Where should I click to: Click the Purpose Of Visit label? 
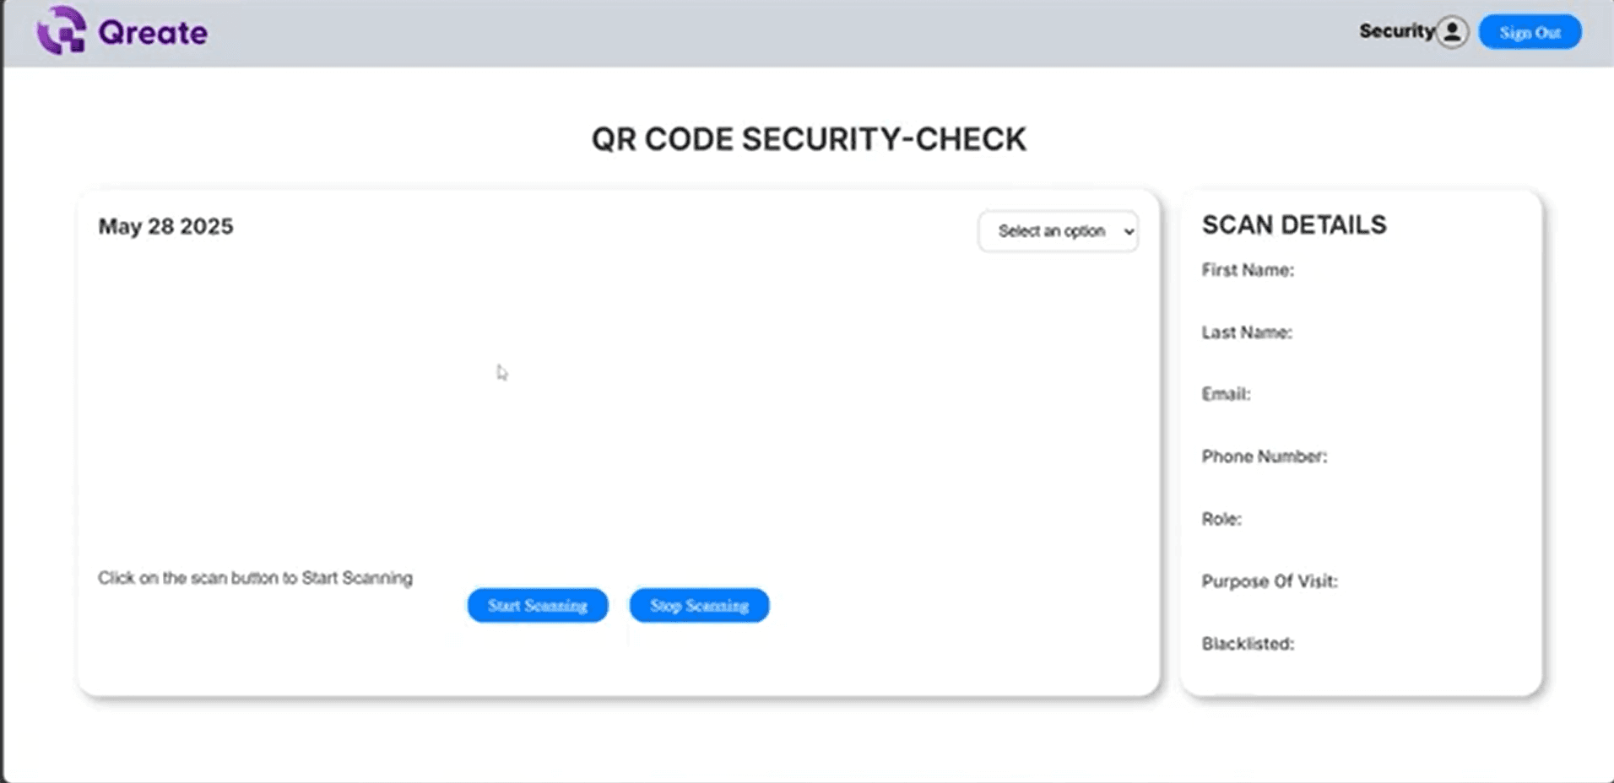pyautogui.click(x=1270, y=580)
